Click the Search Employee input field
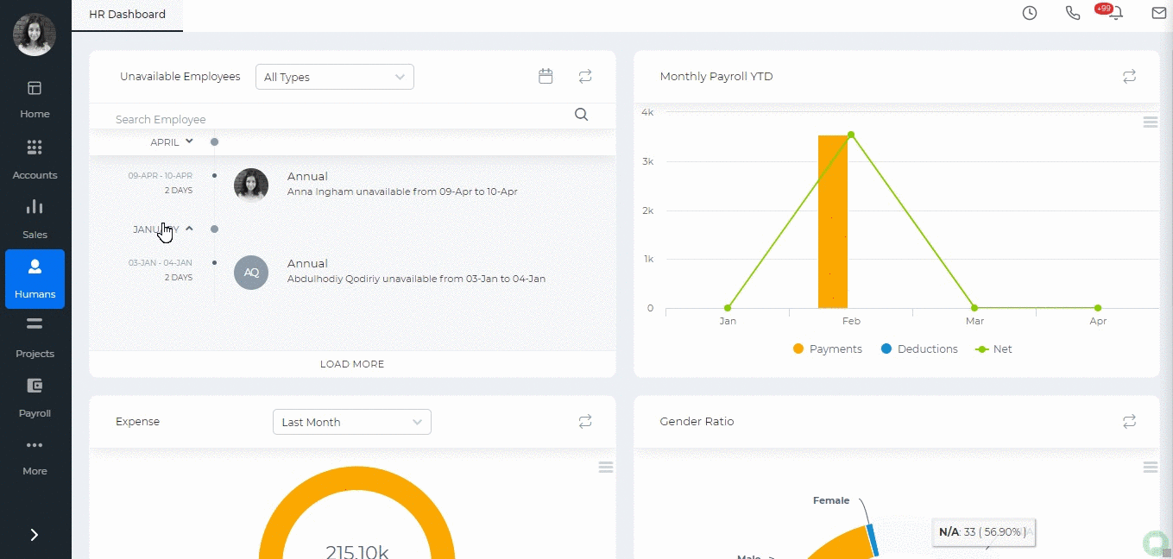 (337, 119)
